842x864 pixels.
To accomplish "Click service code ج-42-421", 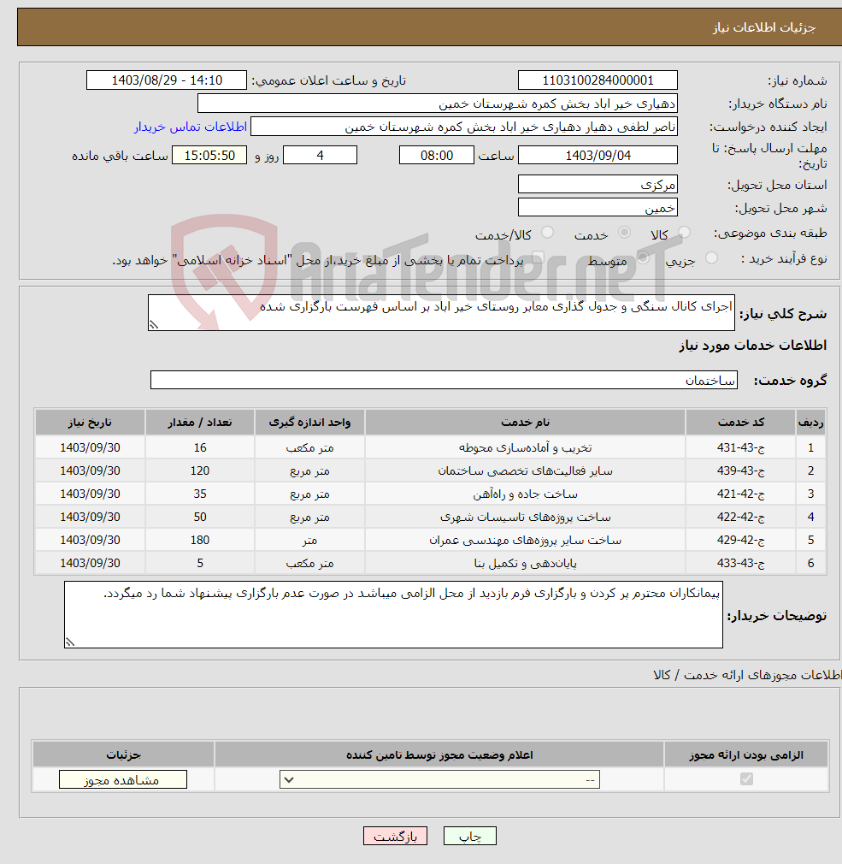I will [x=740, y=494].
